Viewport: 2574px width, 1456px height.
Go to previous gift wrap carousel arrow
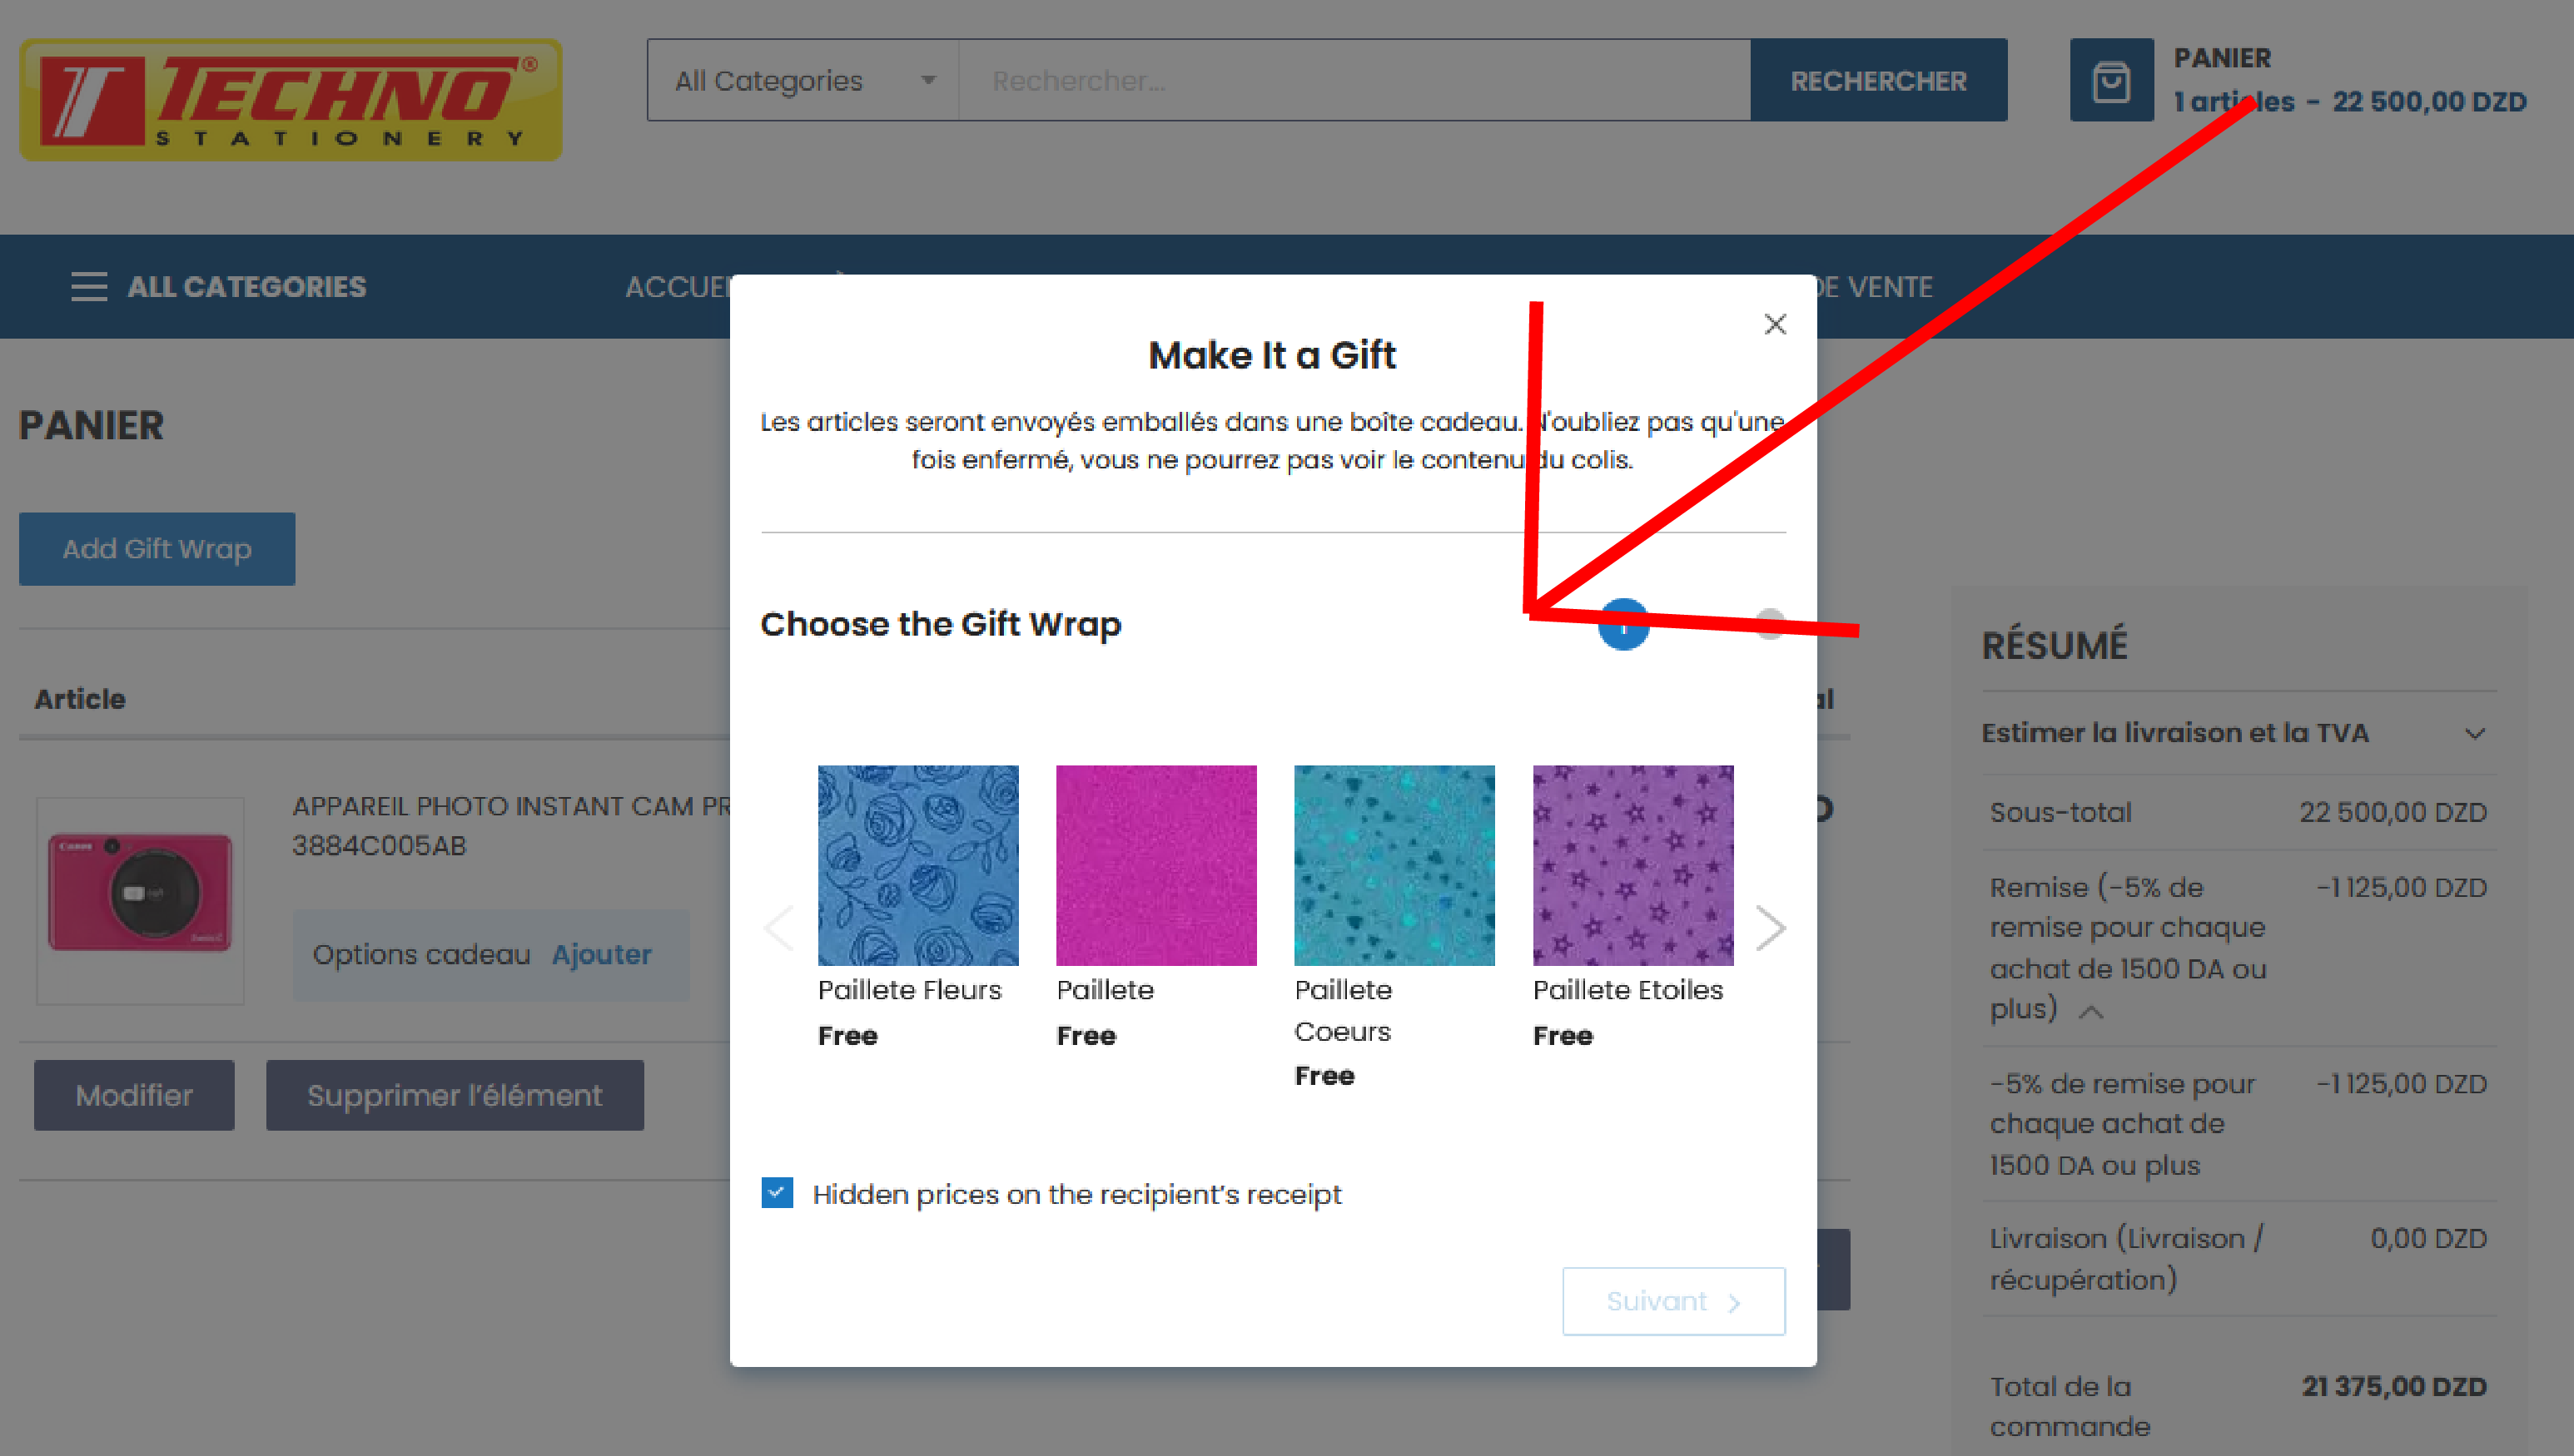click(779, 927)
